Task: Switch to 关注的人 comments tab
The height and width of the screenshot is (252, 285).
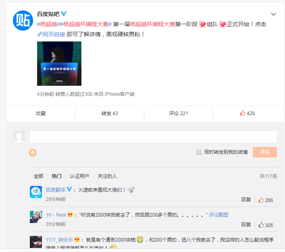Action: 107,176
